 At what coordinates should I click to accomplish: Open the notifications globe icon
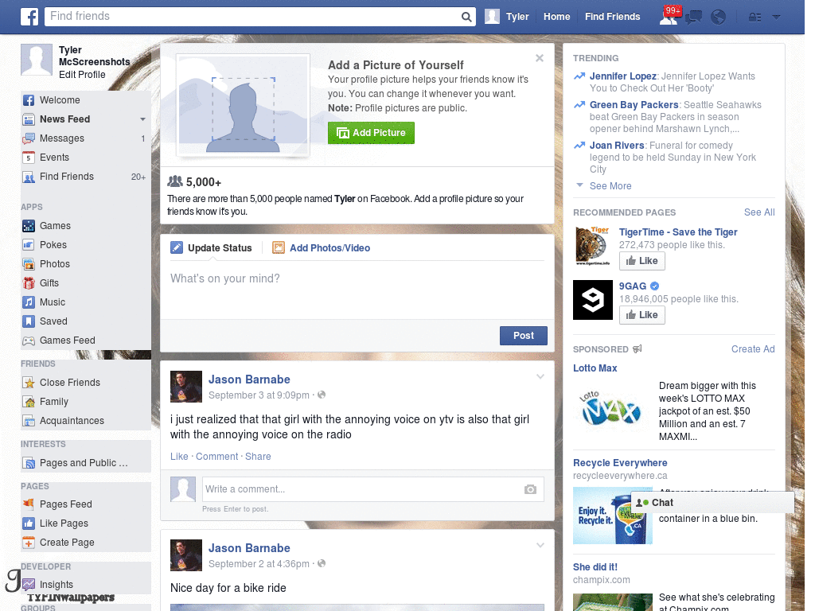[719, 18]
